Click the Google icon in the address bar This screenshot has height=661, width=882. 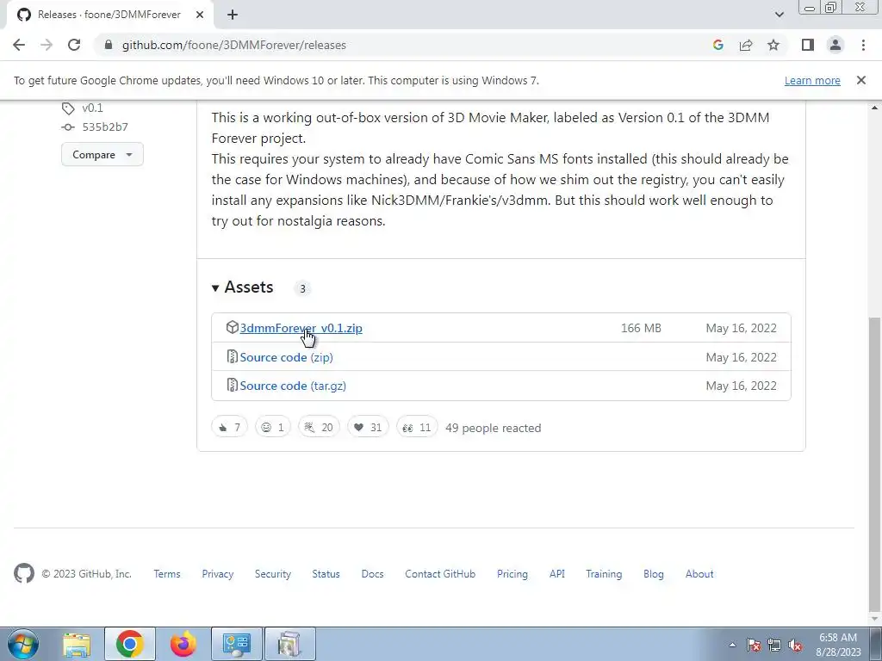point(717,45)
